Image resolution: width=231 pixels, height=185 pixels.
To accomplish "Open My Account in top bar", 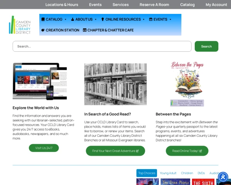I will click(216, 5).
